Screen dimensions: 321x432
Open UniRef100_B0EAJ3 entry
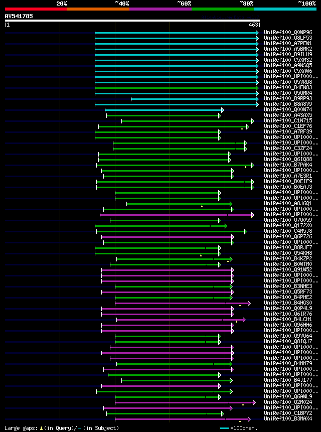point(288,187)
